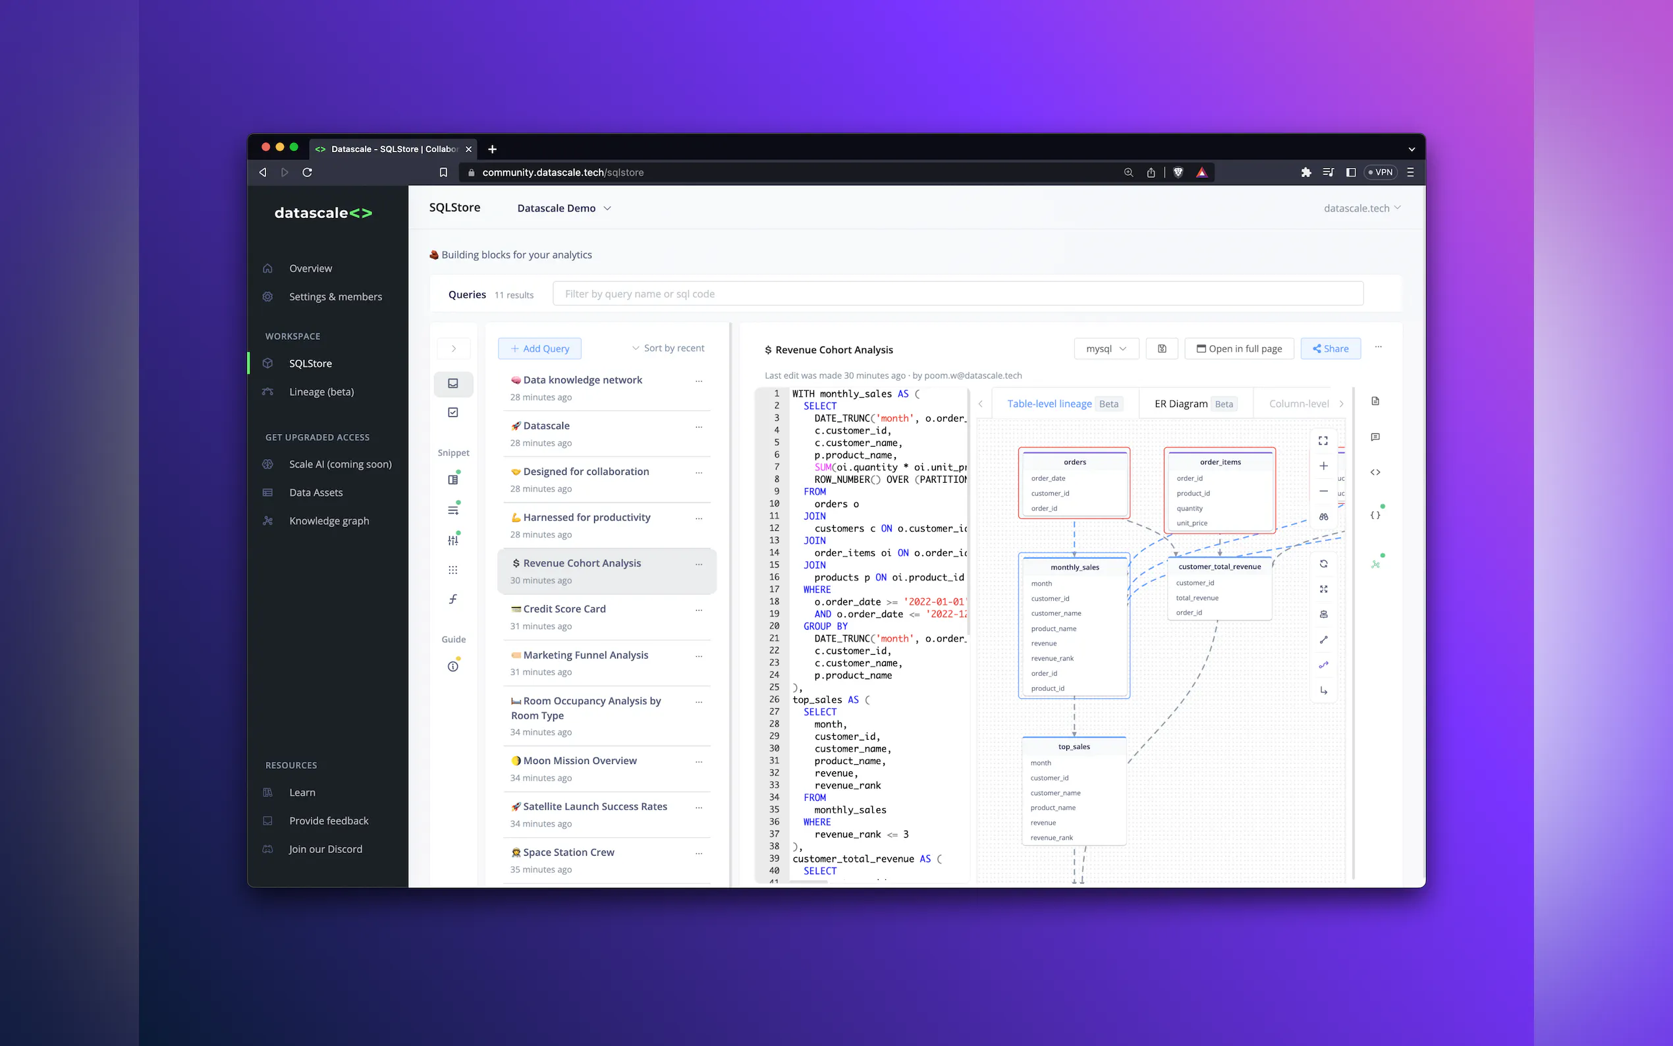Open the mysql dialect dropdown
1673x1046 pixels.
[x=1105, y=348]
